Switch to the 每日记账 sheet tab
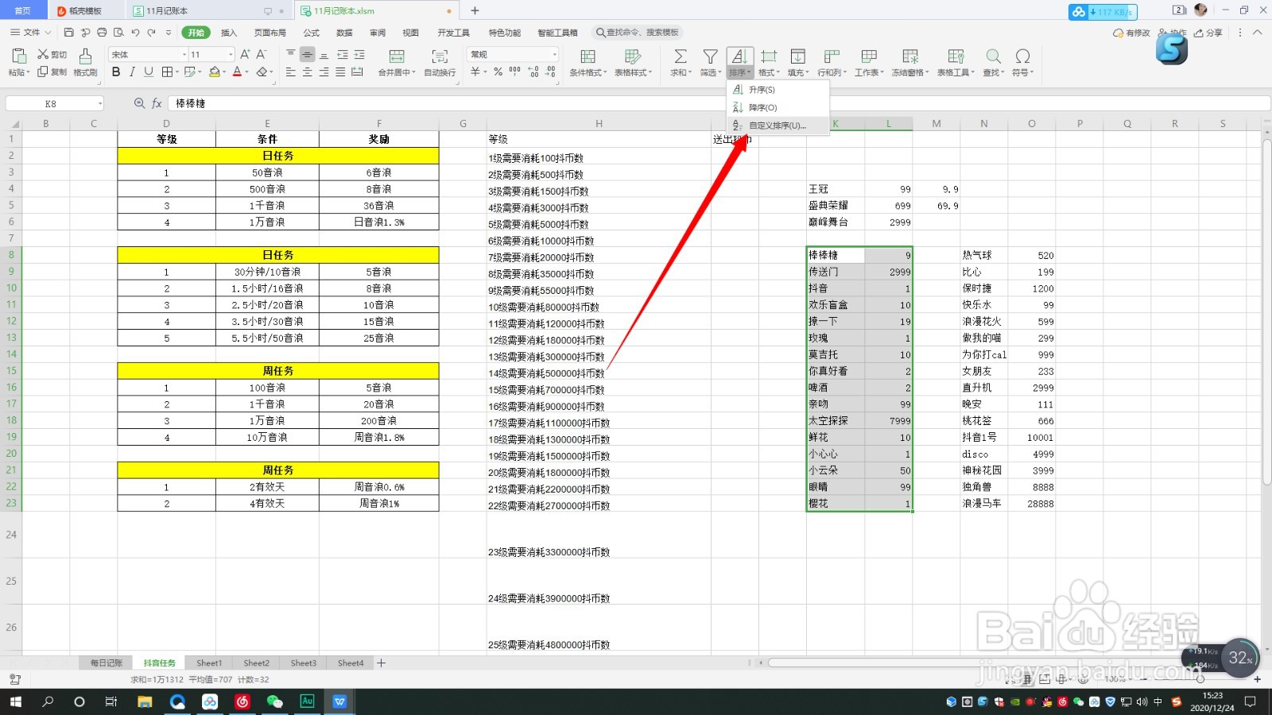1272x715 pixels. tap(106, 662)
